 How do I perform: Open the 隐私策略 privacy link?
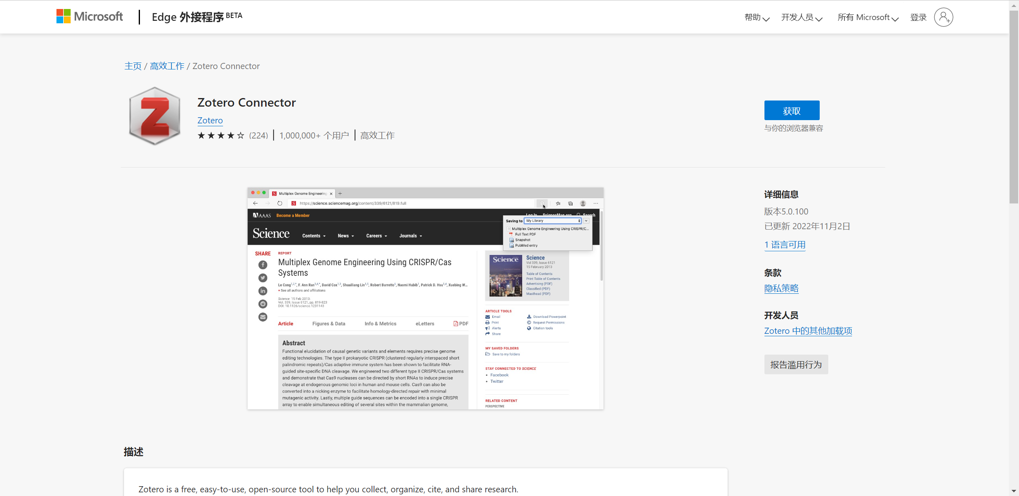click(x=781, y=288)
